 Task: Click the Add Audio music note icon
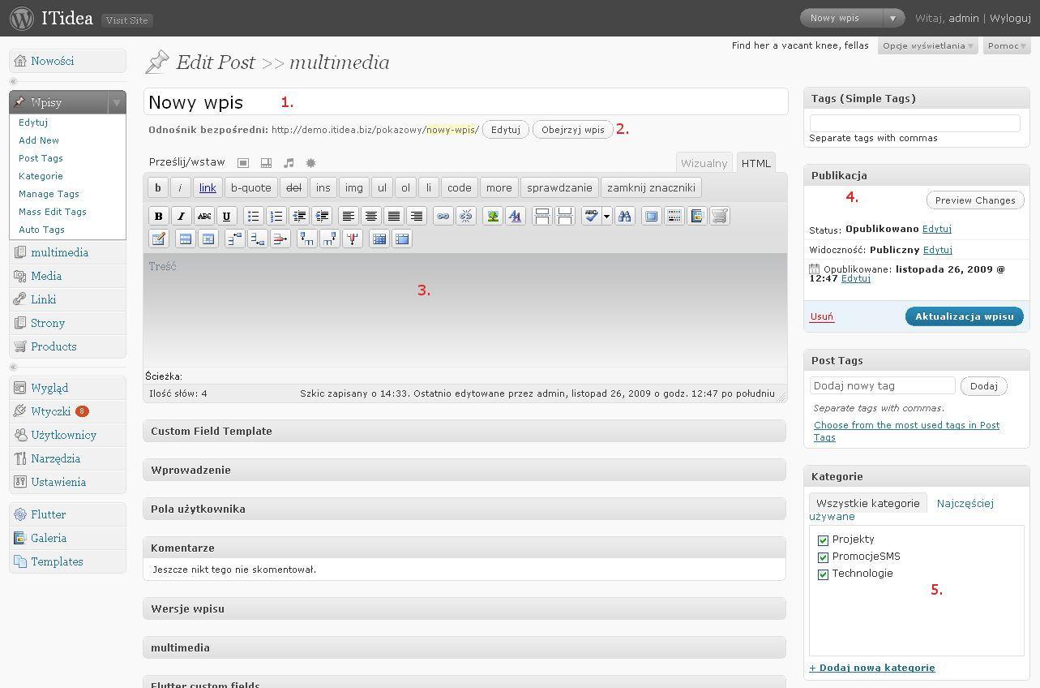pyautogui.click(x=289, y=163)
